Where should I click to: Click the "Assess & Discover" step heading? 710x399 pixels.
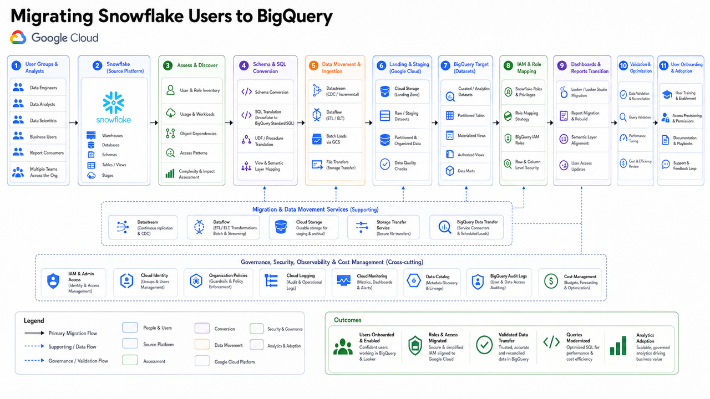197,65
